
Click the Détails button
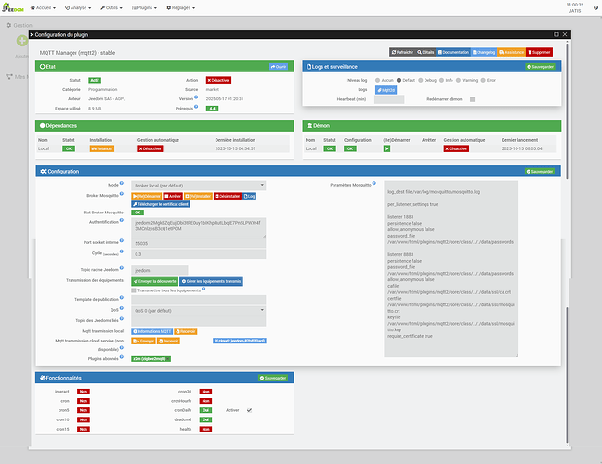[425, 52]
